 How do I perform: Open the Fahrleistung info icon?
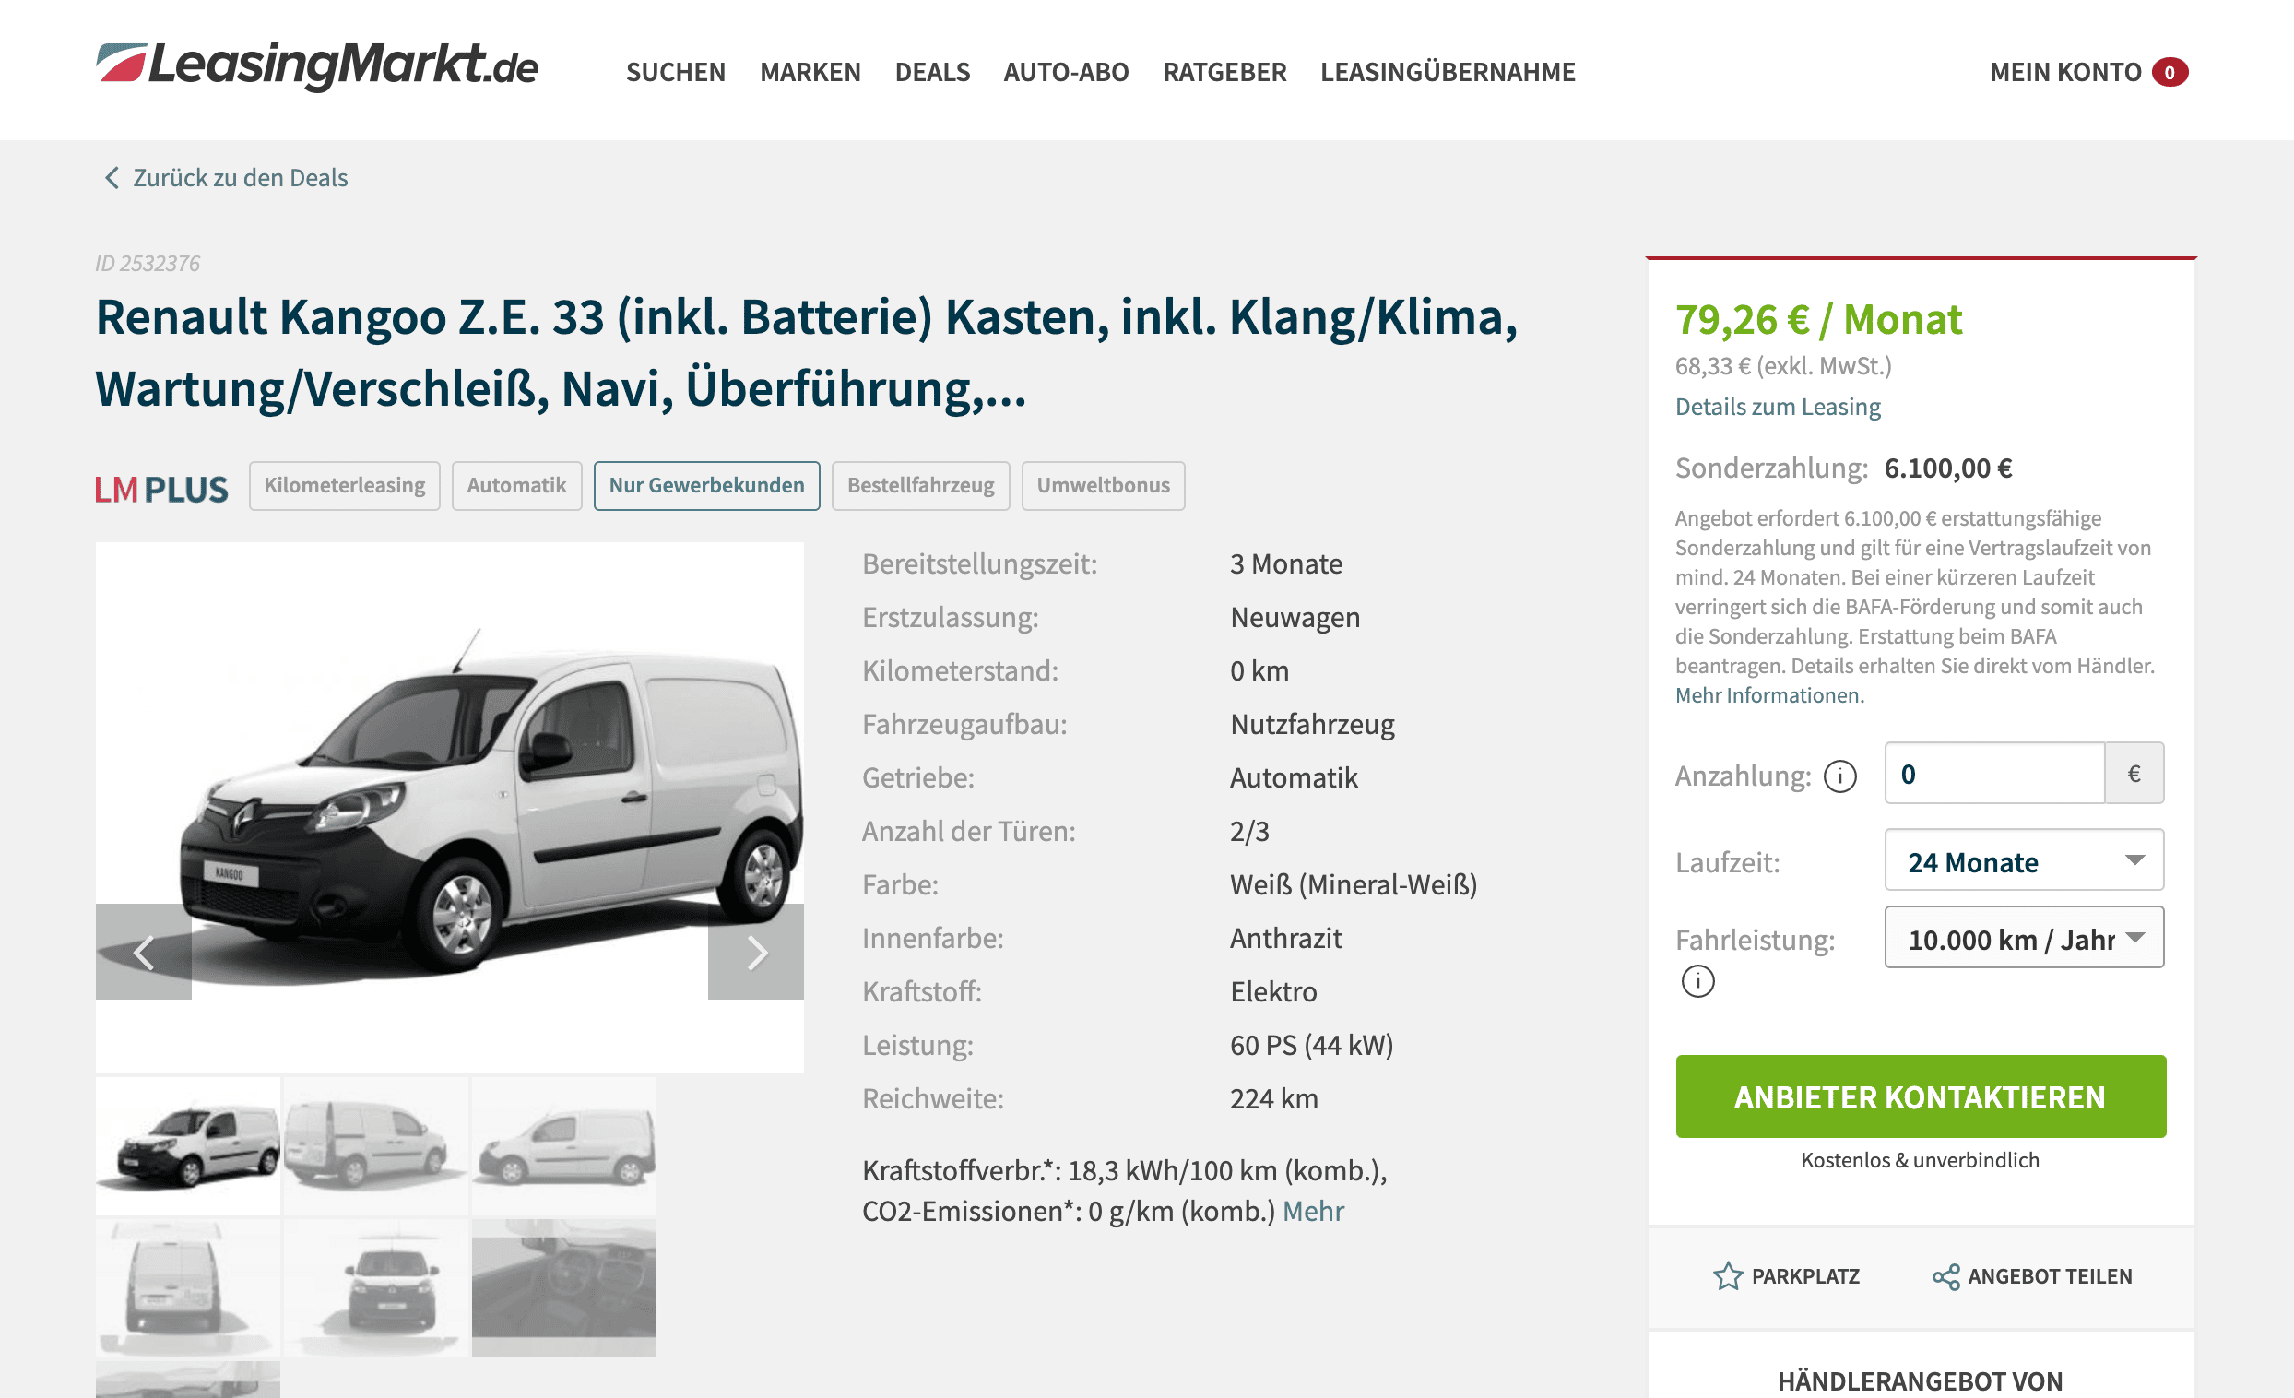(x=1698, y=981)
